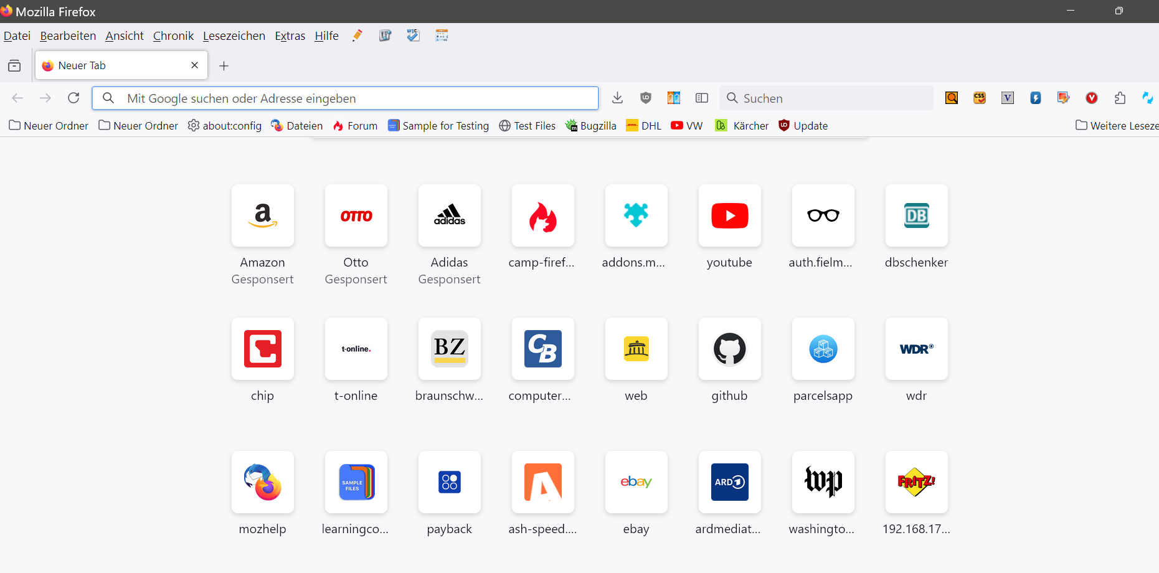
Task: Open the computerbase CB shortcut tile
Action: coord(543,349)
